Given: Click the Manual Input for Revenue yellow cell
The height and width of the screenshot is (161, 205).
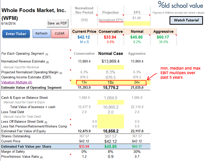Looking at the screenshot, I should (x=111, y=67).
